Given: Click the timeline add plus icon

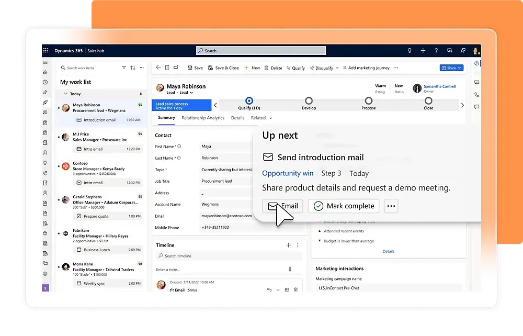Looking at the screenshot, I should click(288, 245).
